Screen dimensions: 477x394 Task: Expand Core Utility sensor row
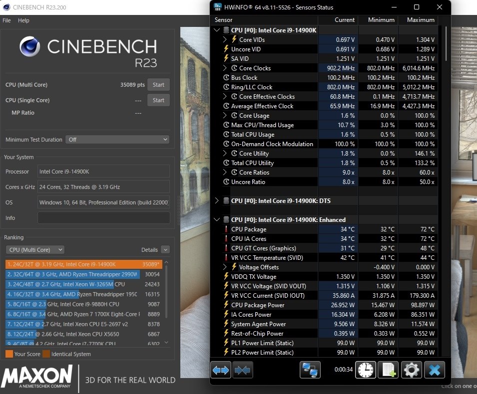click(224, 153)
